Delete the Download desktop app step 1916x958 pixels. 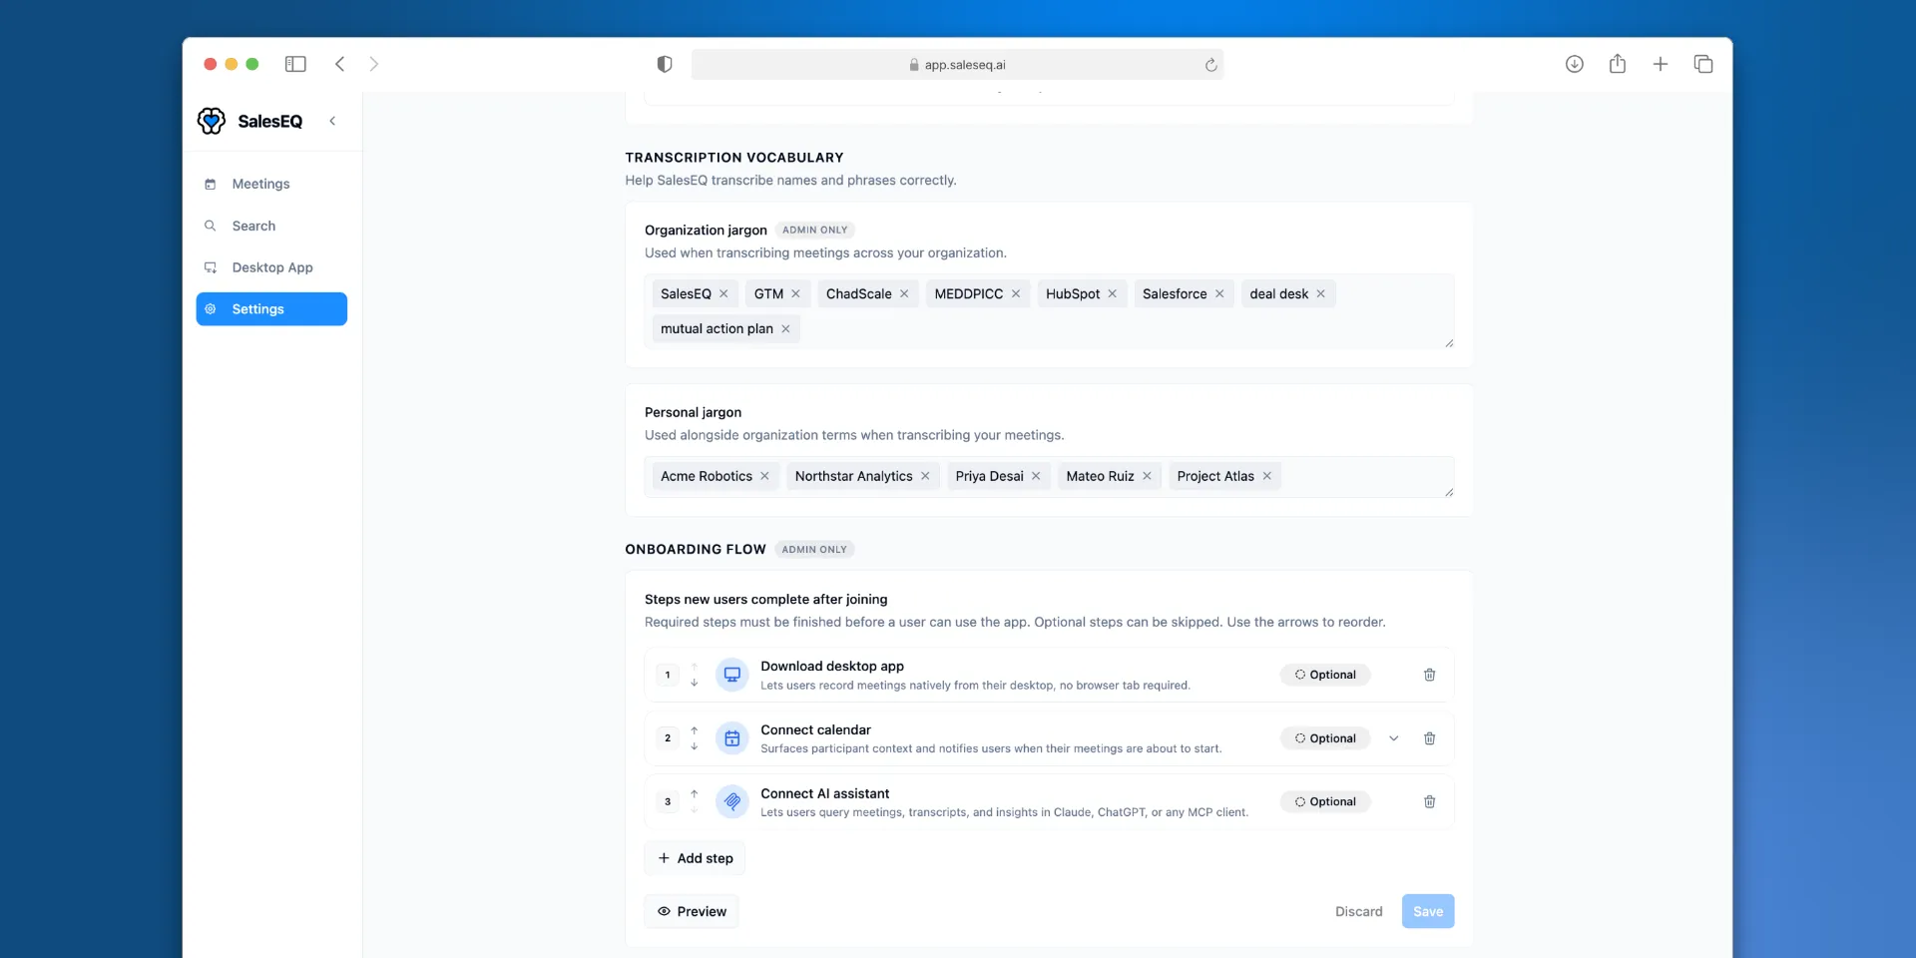[1430, 675]
